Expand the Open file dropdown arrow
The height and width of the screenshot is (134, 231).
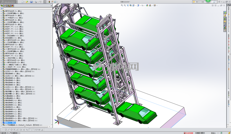(29, 2)
